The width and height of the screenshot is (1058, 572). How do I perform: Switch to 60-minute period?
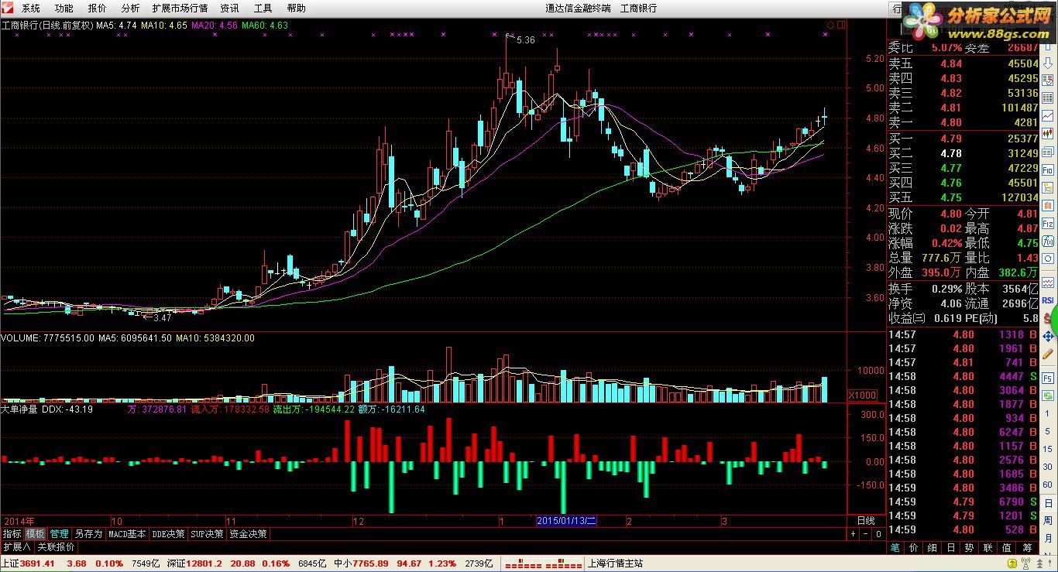(1048, 485)
